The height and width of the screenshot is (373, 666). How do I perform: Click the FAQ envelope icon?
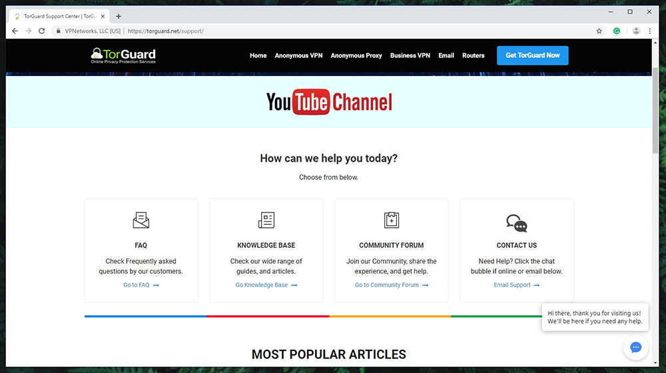141,220
